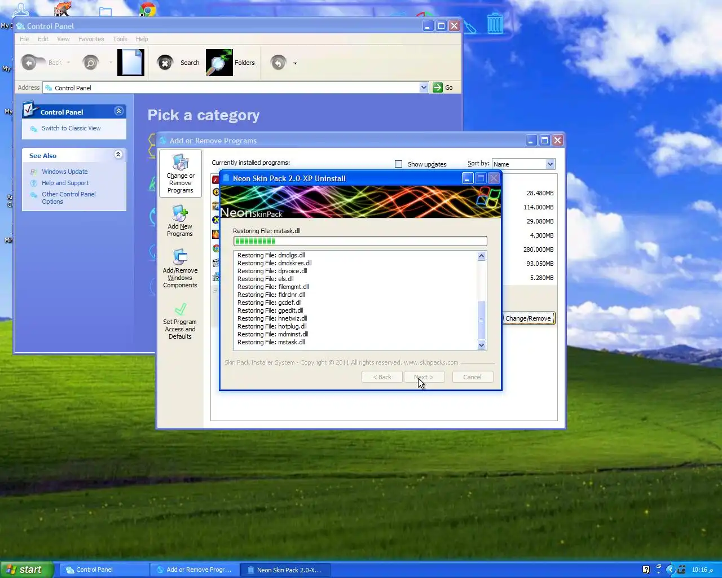This screenshot has width=722, height=578.
Task: Click the tray icon beside the clock
Action: coord(681,570)
